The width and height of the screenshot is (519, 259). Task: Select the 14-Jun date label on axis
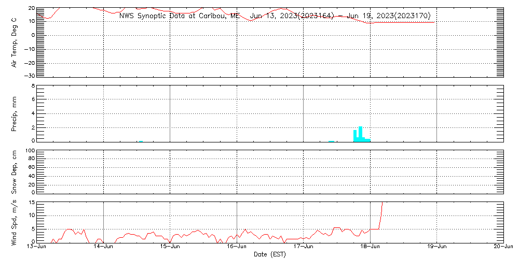tap(104, 247)
